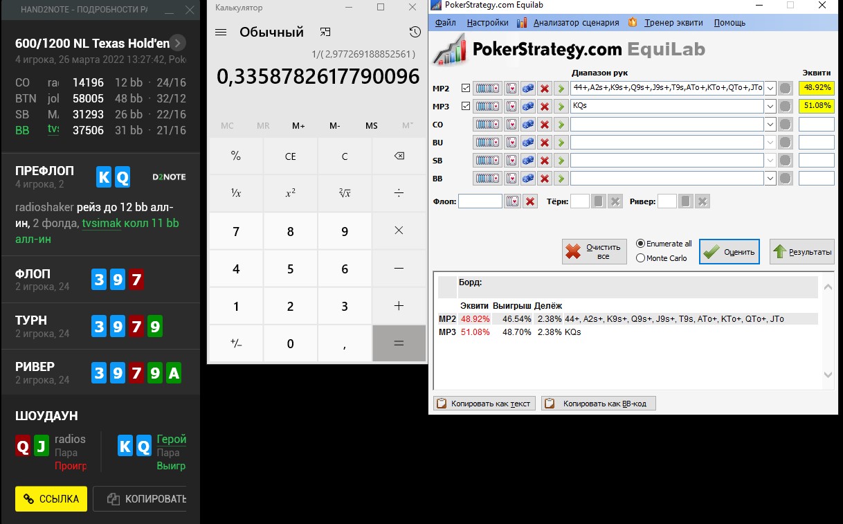843x524 pixels.
Task: Select the Enumerate all option
Action: (x=664, y=244)
